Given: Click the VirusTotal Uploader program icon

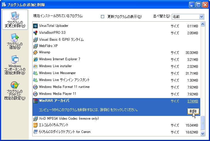Looking at the screenshot, I should coord(35,26).
